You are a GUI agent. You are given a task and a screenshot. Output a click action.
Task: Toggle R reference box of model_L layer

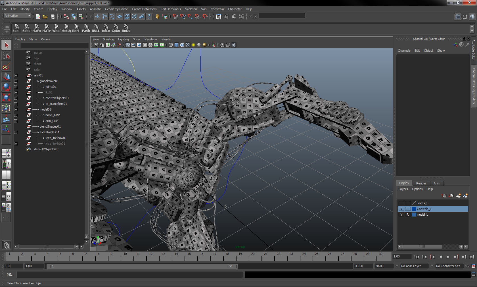click(408, 215)
